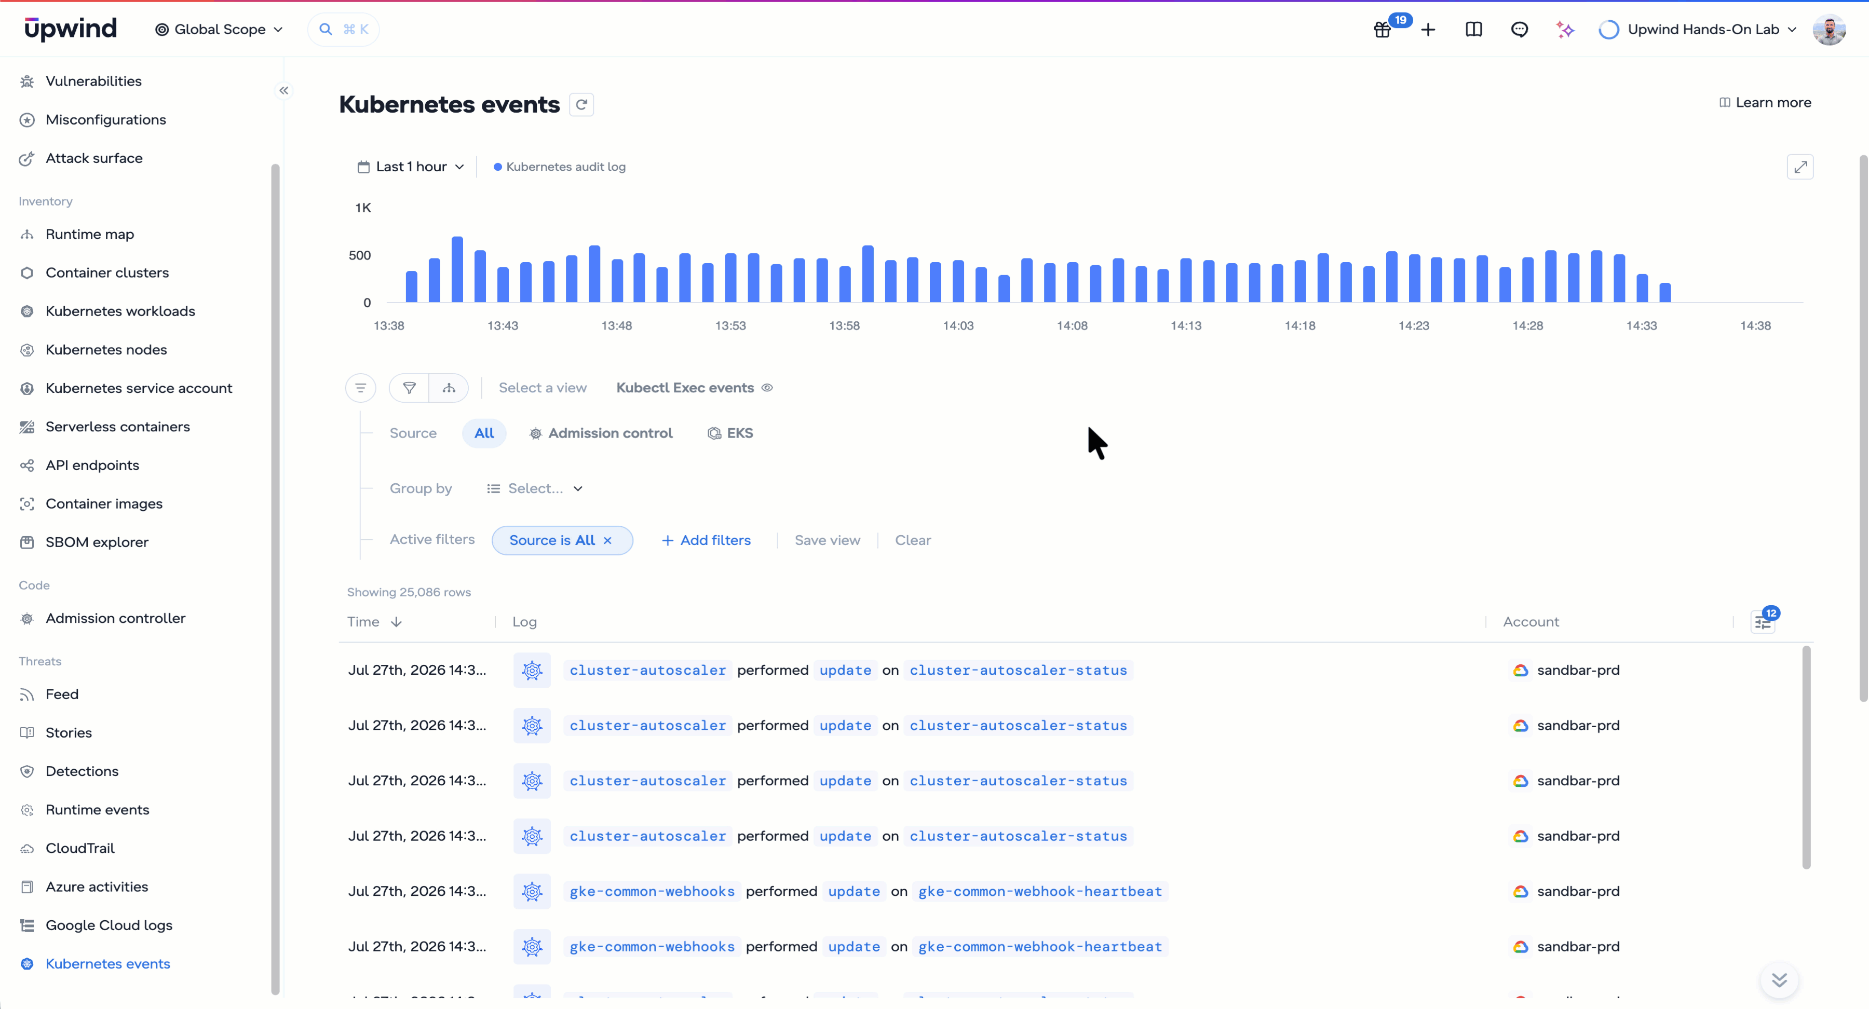Open the user profile avatar
Image resolution: width=1869 pixels, height=1009 pixels.
point(1829,30)
